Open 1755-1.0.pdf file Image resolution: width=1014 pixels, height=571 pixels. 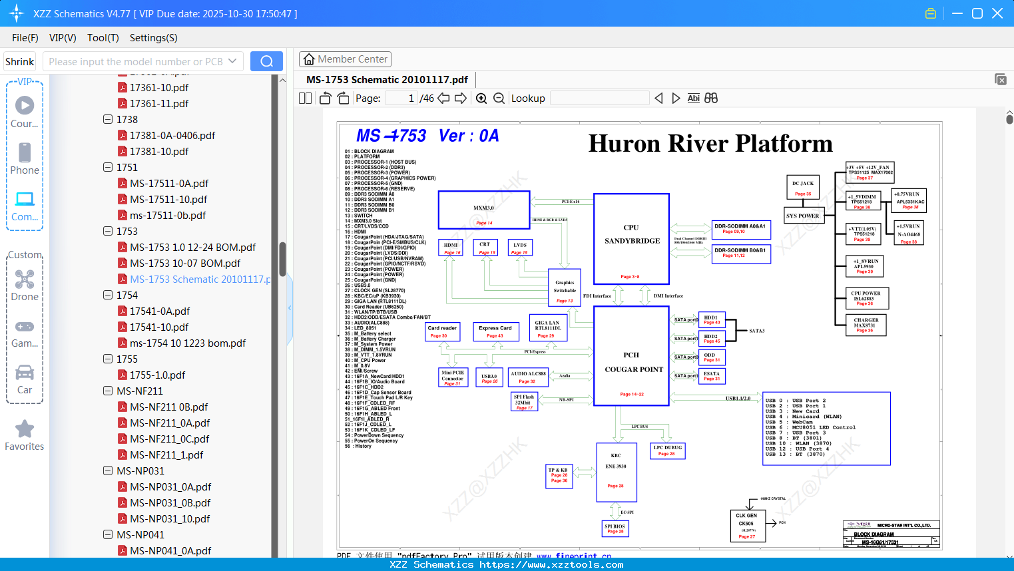coord(158,375)
